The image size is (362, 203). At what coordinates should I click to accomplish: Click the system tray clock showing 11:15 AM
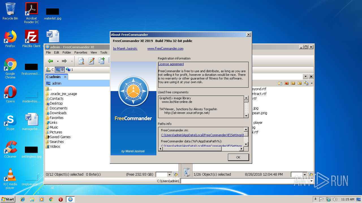[348, 199]
